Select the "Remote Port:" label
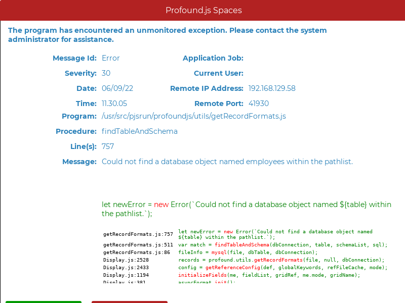405x303 pixels. [x=219, y=104]
